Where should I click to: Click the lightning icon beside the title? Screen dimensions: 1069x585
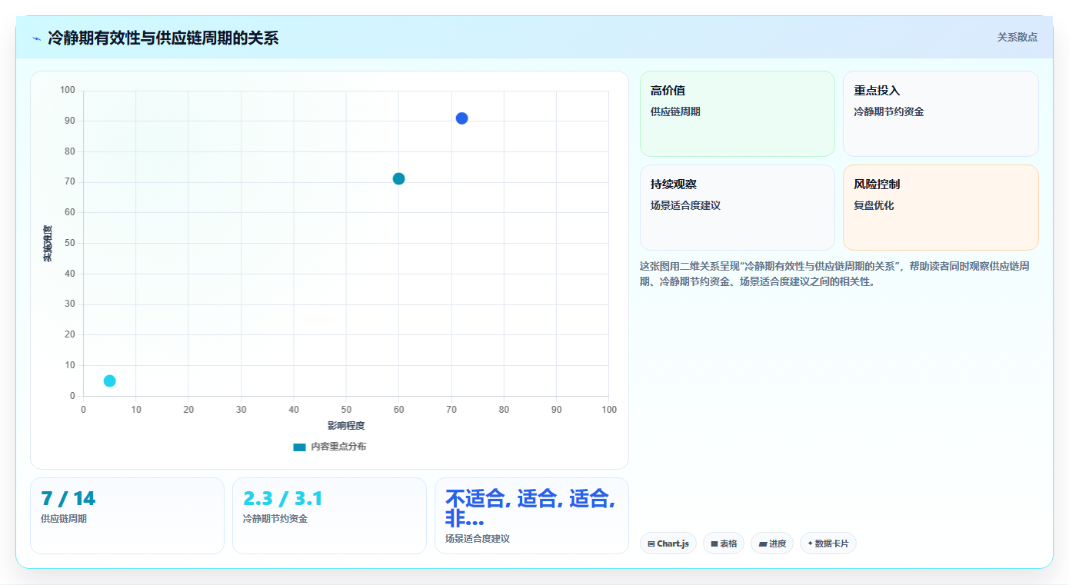[x=37, y=38]
